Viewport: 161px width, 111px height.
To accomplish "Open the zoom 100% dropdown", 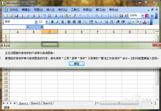I will (143, 16).
